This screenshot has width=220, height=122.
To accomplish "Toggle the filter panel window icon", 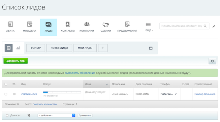I will click(151, 48).
